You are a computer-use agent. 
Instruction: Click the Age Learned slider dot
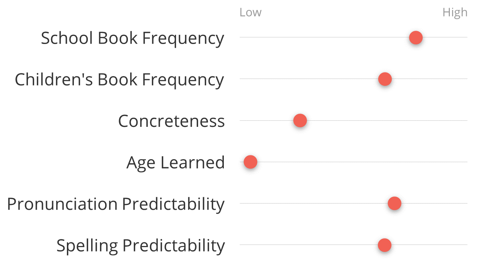pyautogui.click(x=250, y=162)
